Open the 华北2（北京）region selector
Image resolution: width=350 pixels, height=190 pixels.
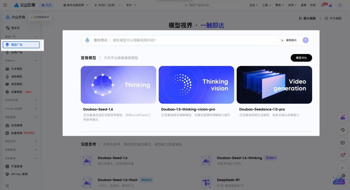(x=108, y=5)
